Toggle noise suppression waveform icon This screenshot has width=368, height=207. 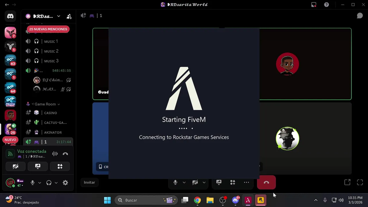55,154
